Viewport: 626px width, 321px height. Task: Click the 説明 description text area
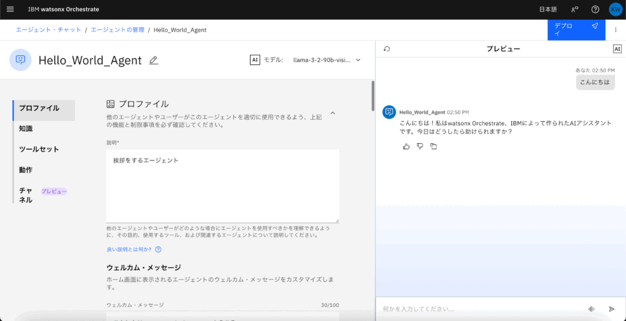(223, 186)
